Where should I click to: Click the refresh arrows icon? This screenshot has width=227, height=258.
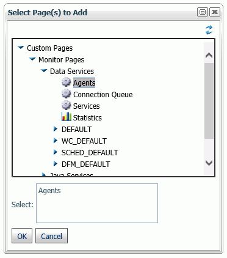(209, 30)
